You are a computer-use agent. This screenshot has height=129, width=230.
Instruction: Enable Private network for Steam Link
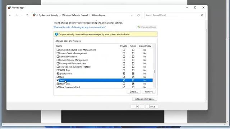click(x=124, y=83)
